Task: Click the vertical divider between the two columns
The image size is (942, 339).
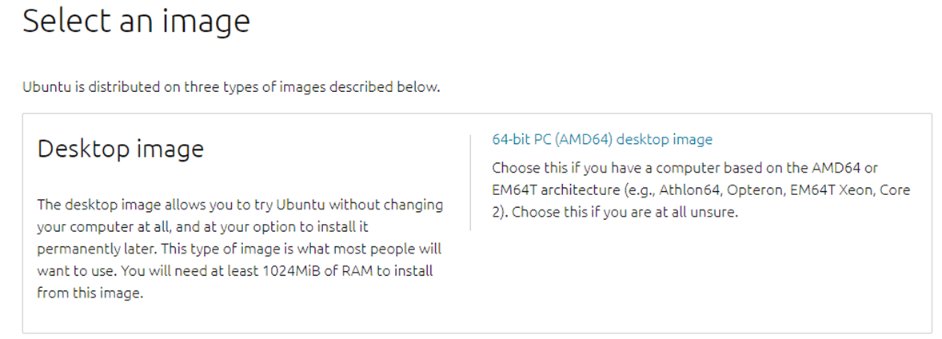Action: pos(470,183)
